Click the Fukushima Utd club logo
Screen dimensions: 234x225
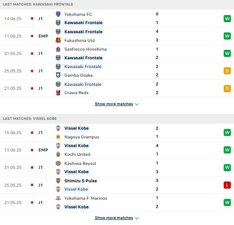58,40
